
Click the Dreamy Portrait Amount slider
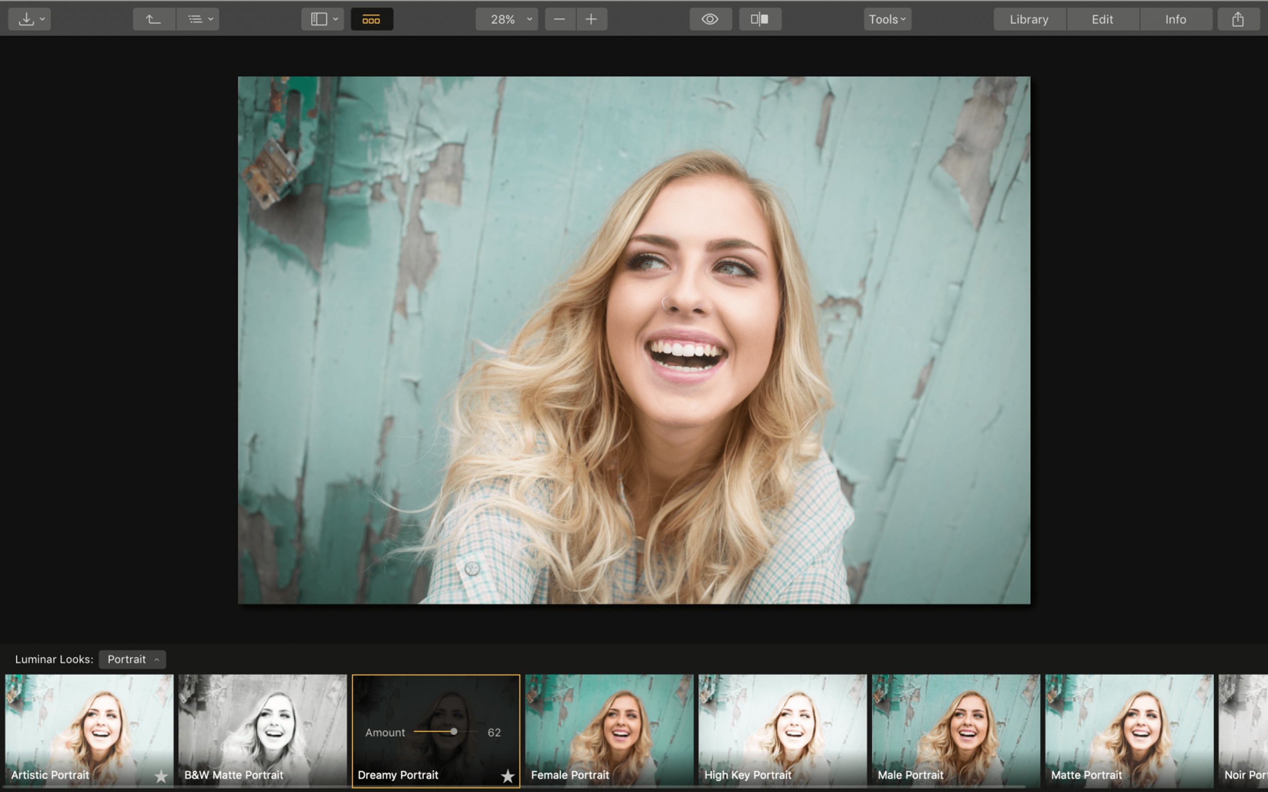[454, 731]
